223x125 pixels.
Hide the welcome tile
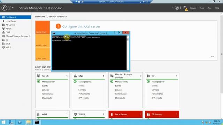tap(212, 57)
